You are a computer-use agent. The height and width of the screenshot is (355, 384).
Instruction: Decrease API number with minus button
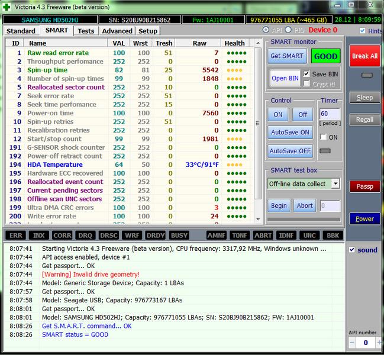pos(352,342)
